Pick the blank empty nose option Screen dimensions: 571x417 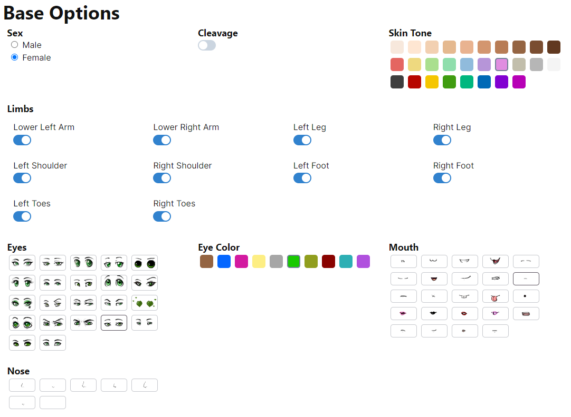click(x=53, y=403)
